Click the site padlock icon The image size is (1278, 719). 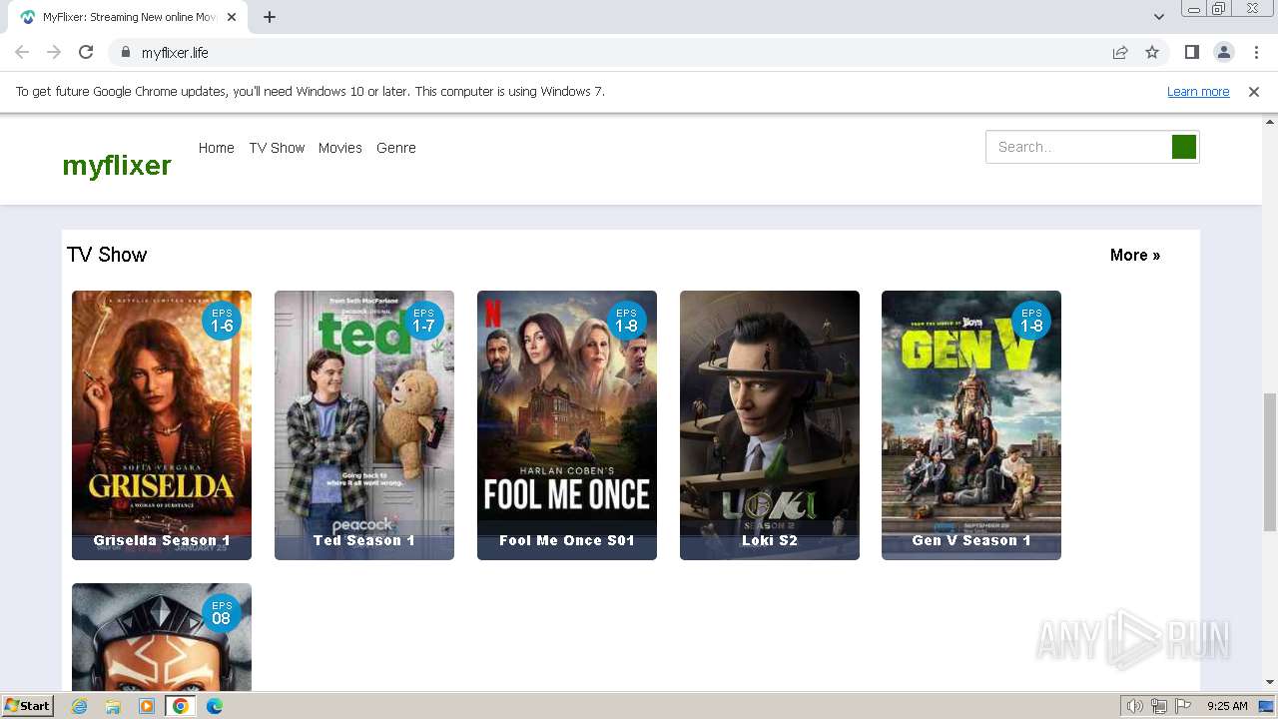pyautogui.click(x=126, y=52)
